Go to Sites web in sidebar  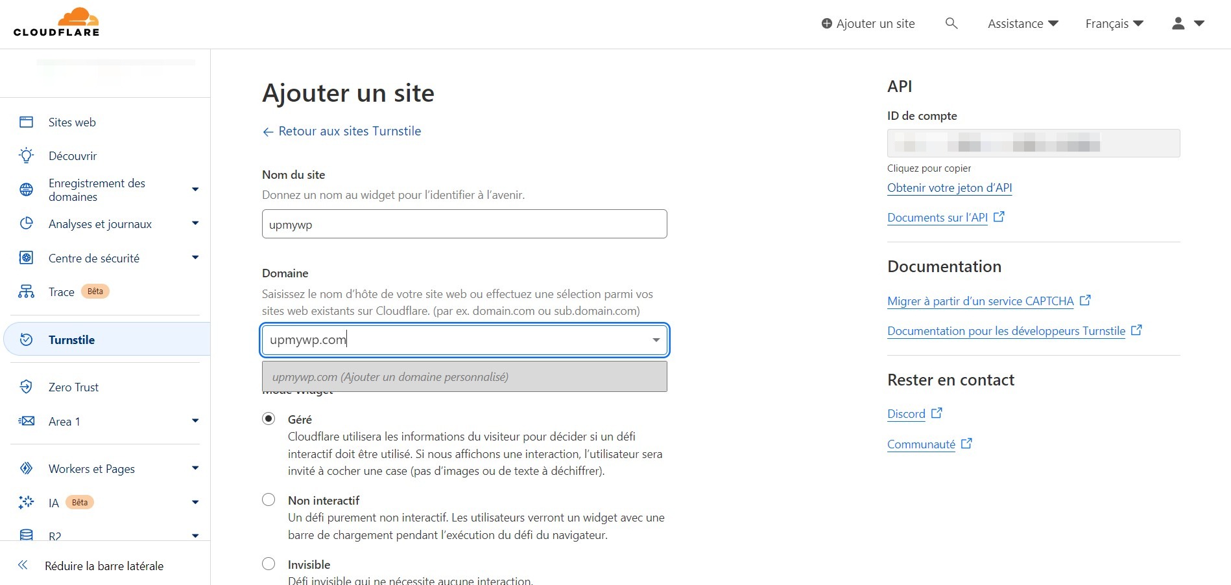tap(72, 122)
